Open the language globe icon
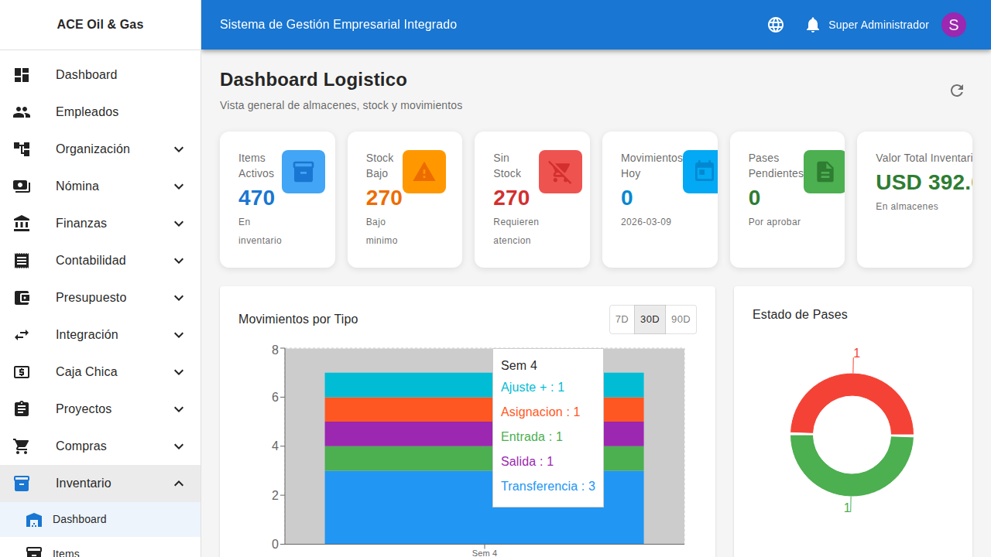Image resolution: width=991 pixels, height=557 pixels. [x=775, y=24]
